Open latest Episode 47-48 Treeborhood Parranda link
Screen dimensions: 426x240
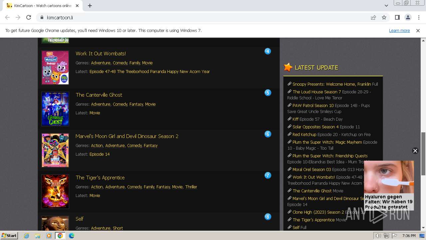[149, 71]
